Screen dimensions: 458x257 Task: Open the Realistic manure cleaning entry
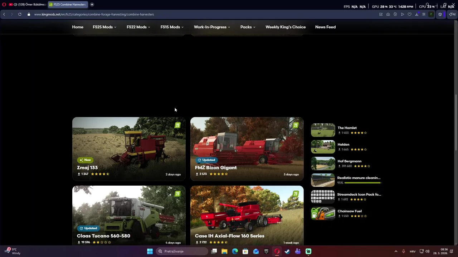(359, 178)
